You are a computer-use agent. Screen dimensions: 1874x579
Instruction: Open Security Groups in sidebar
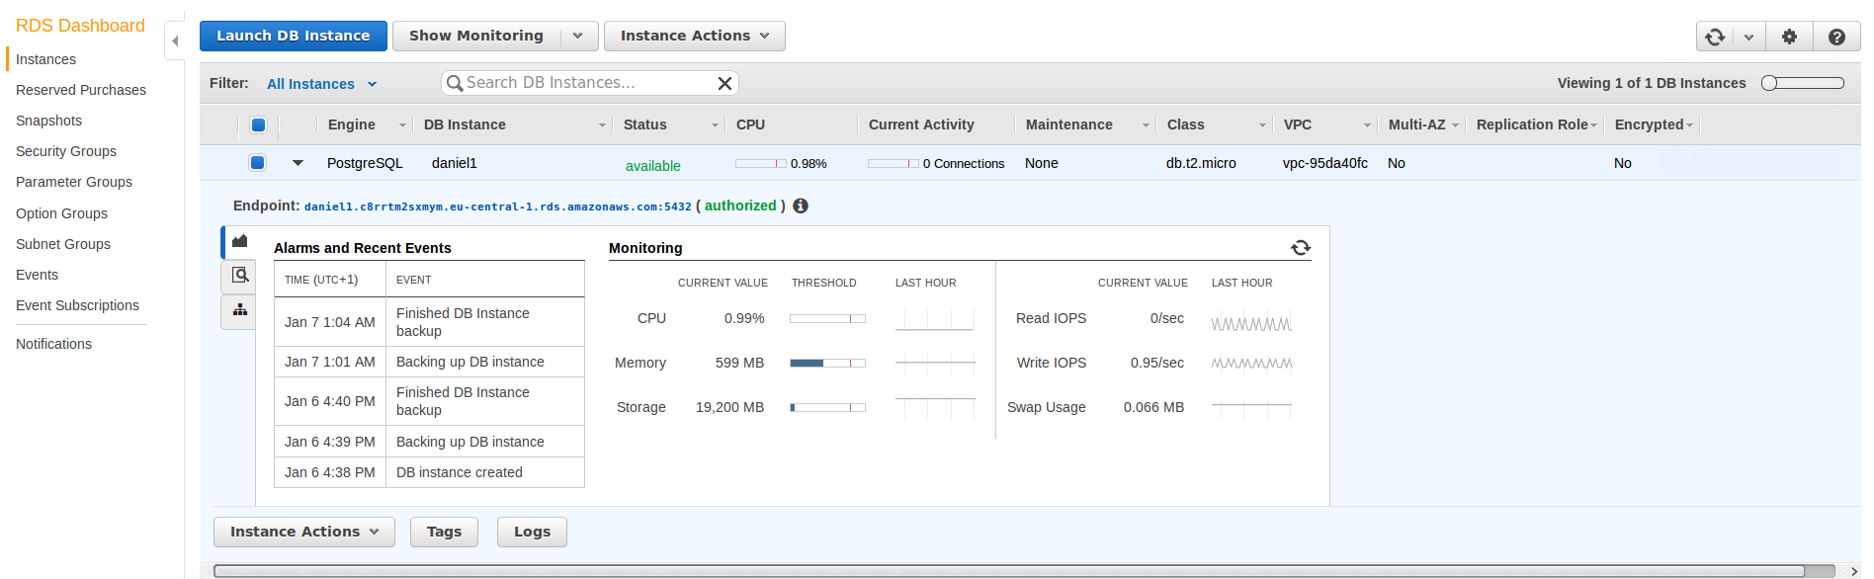pos(66,151)
